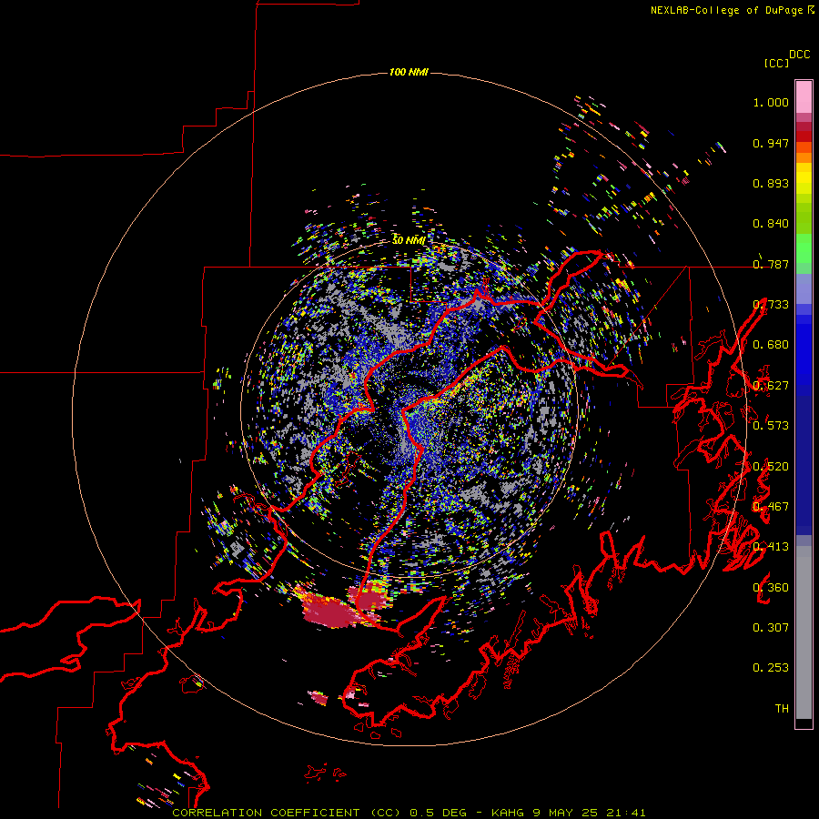Click the 21:41 timestamp
819x819 pixels.
coord(626,813)
